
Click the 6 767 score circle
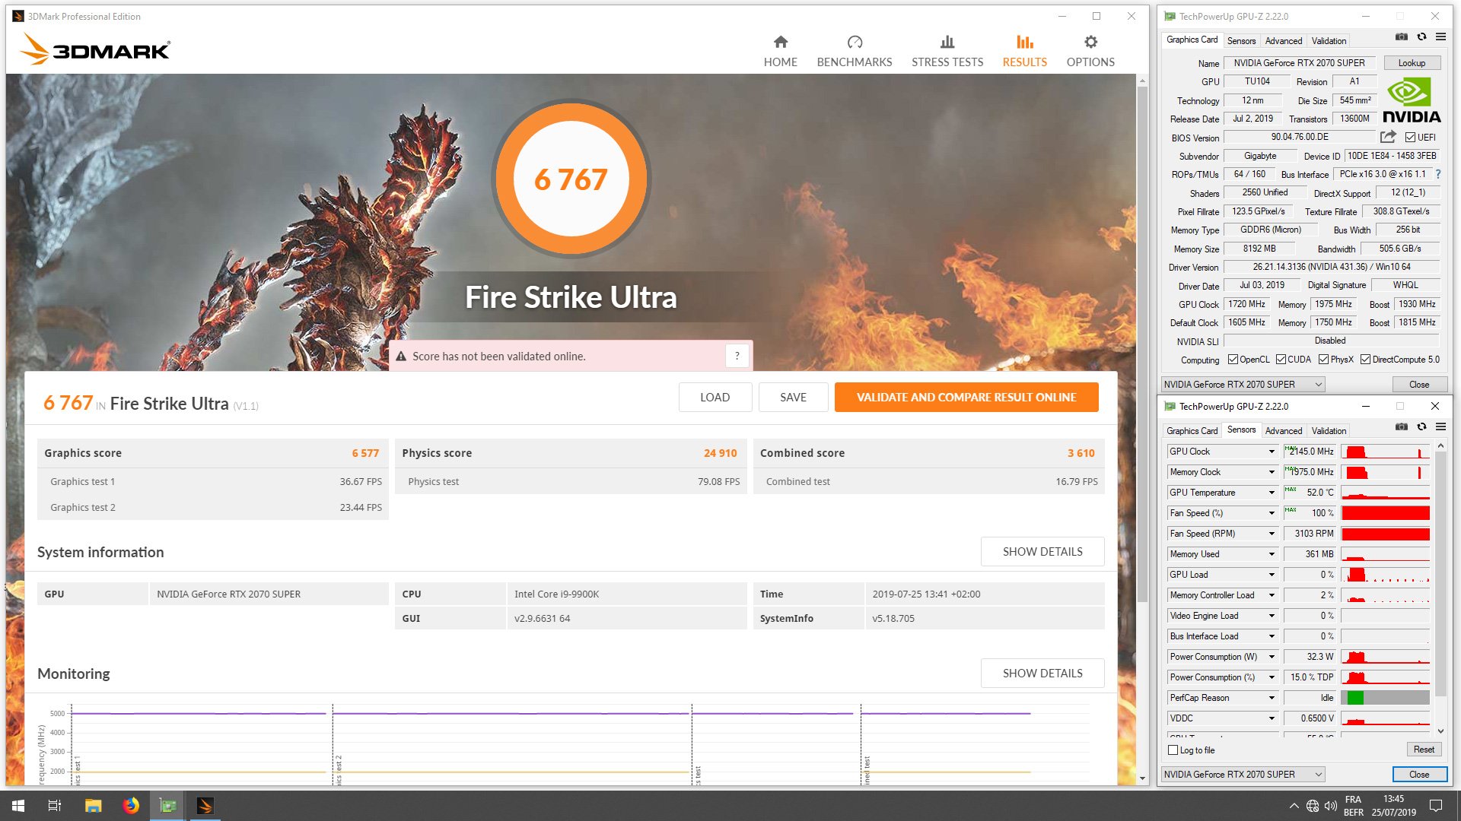coord(571,179)
